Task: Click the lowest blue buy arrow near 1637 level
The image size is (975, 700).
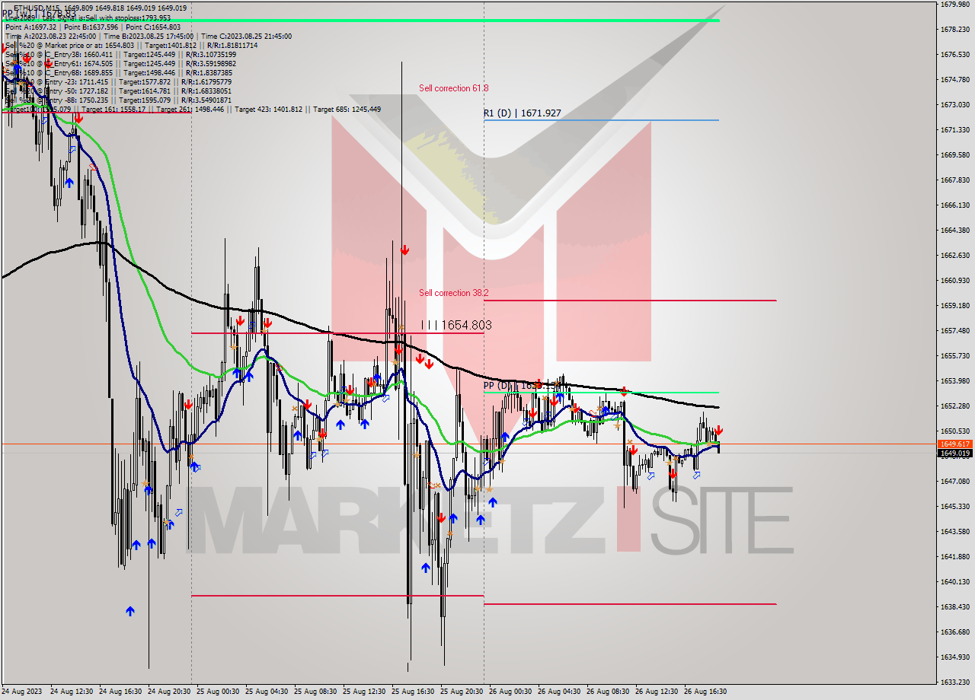Action: [130, 610]
